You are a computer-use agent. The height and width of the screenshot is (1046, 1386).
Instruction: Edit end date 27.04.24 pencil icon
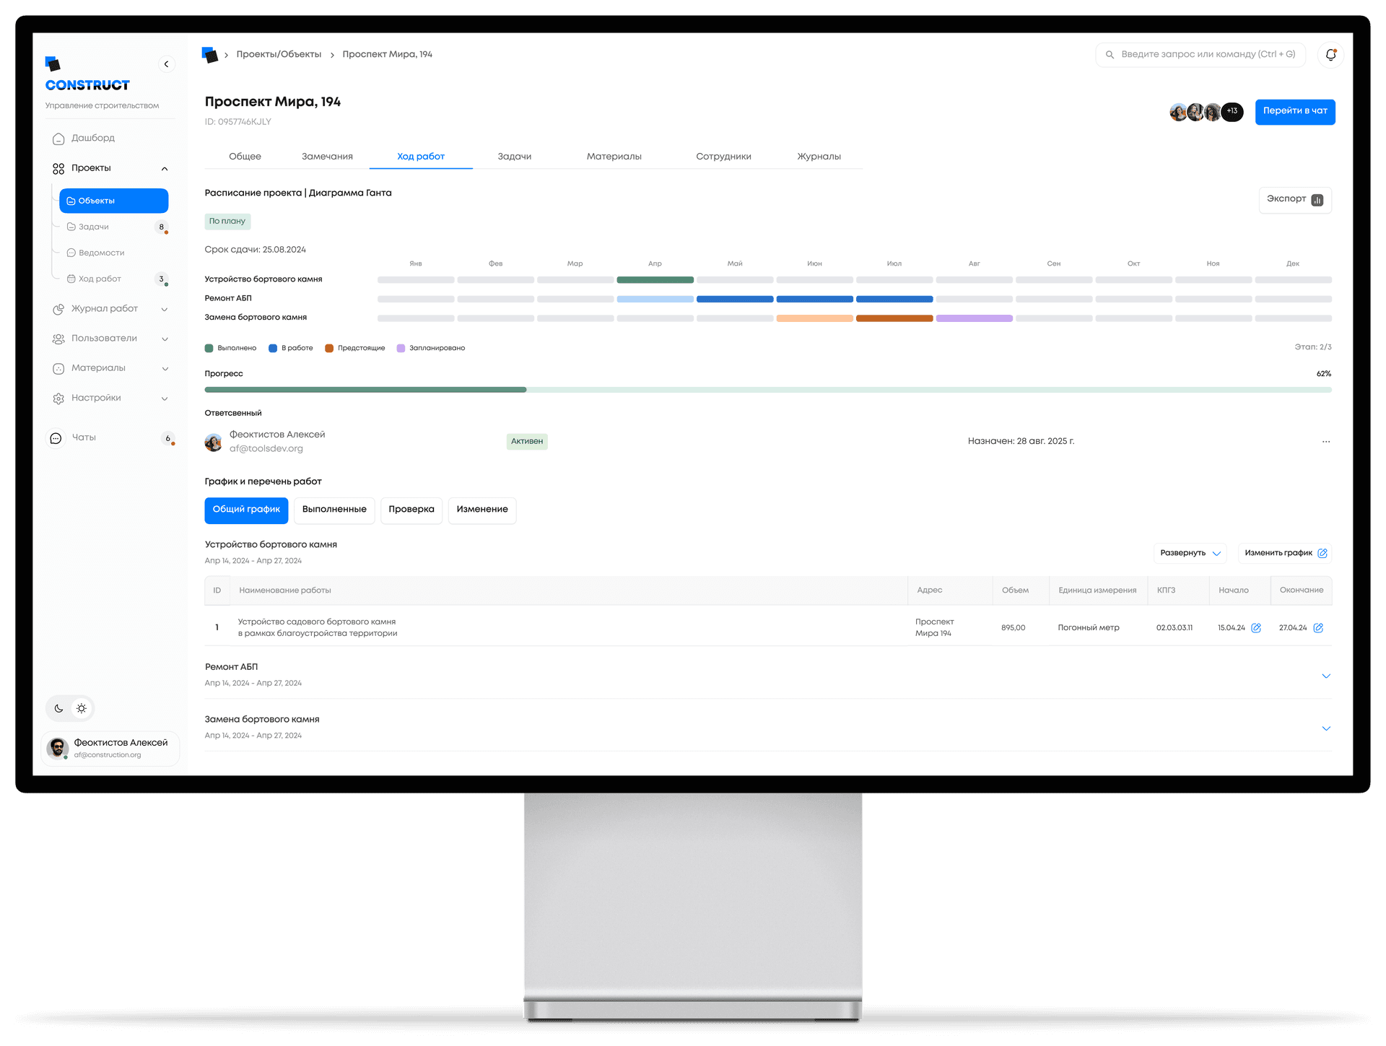pyautogui.click(x=1318, y=628)
